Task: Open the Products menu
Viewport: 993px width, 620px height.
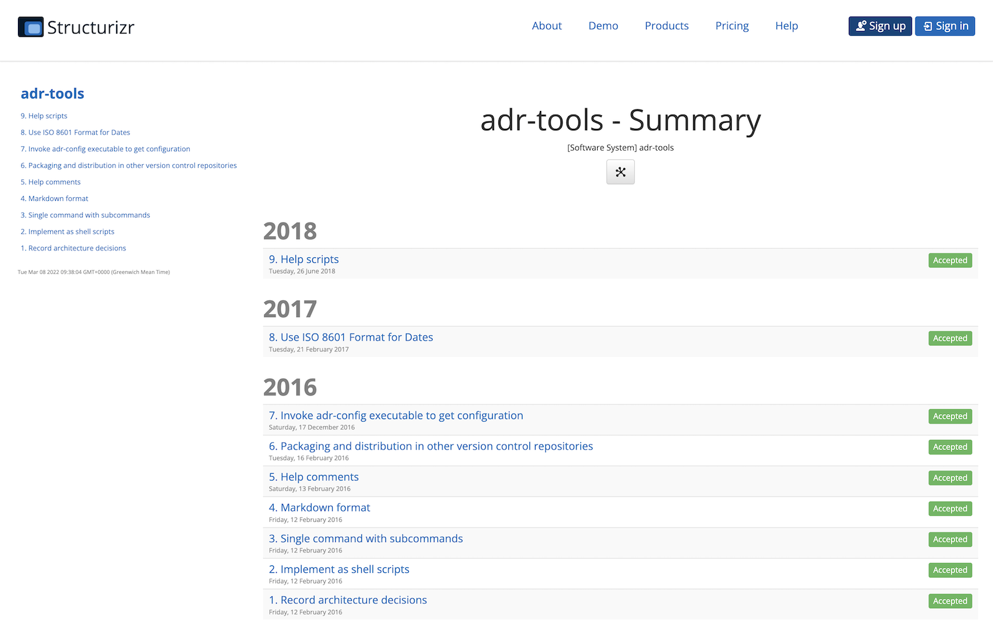Action: point(667,25)
